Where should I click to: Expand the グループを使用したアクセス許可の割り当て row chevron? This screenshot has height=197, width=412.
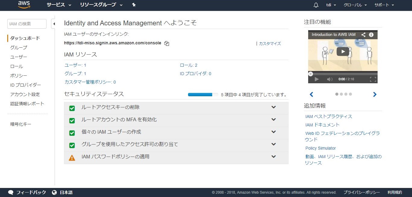click(273, 145)
